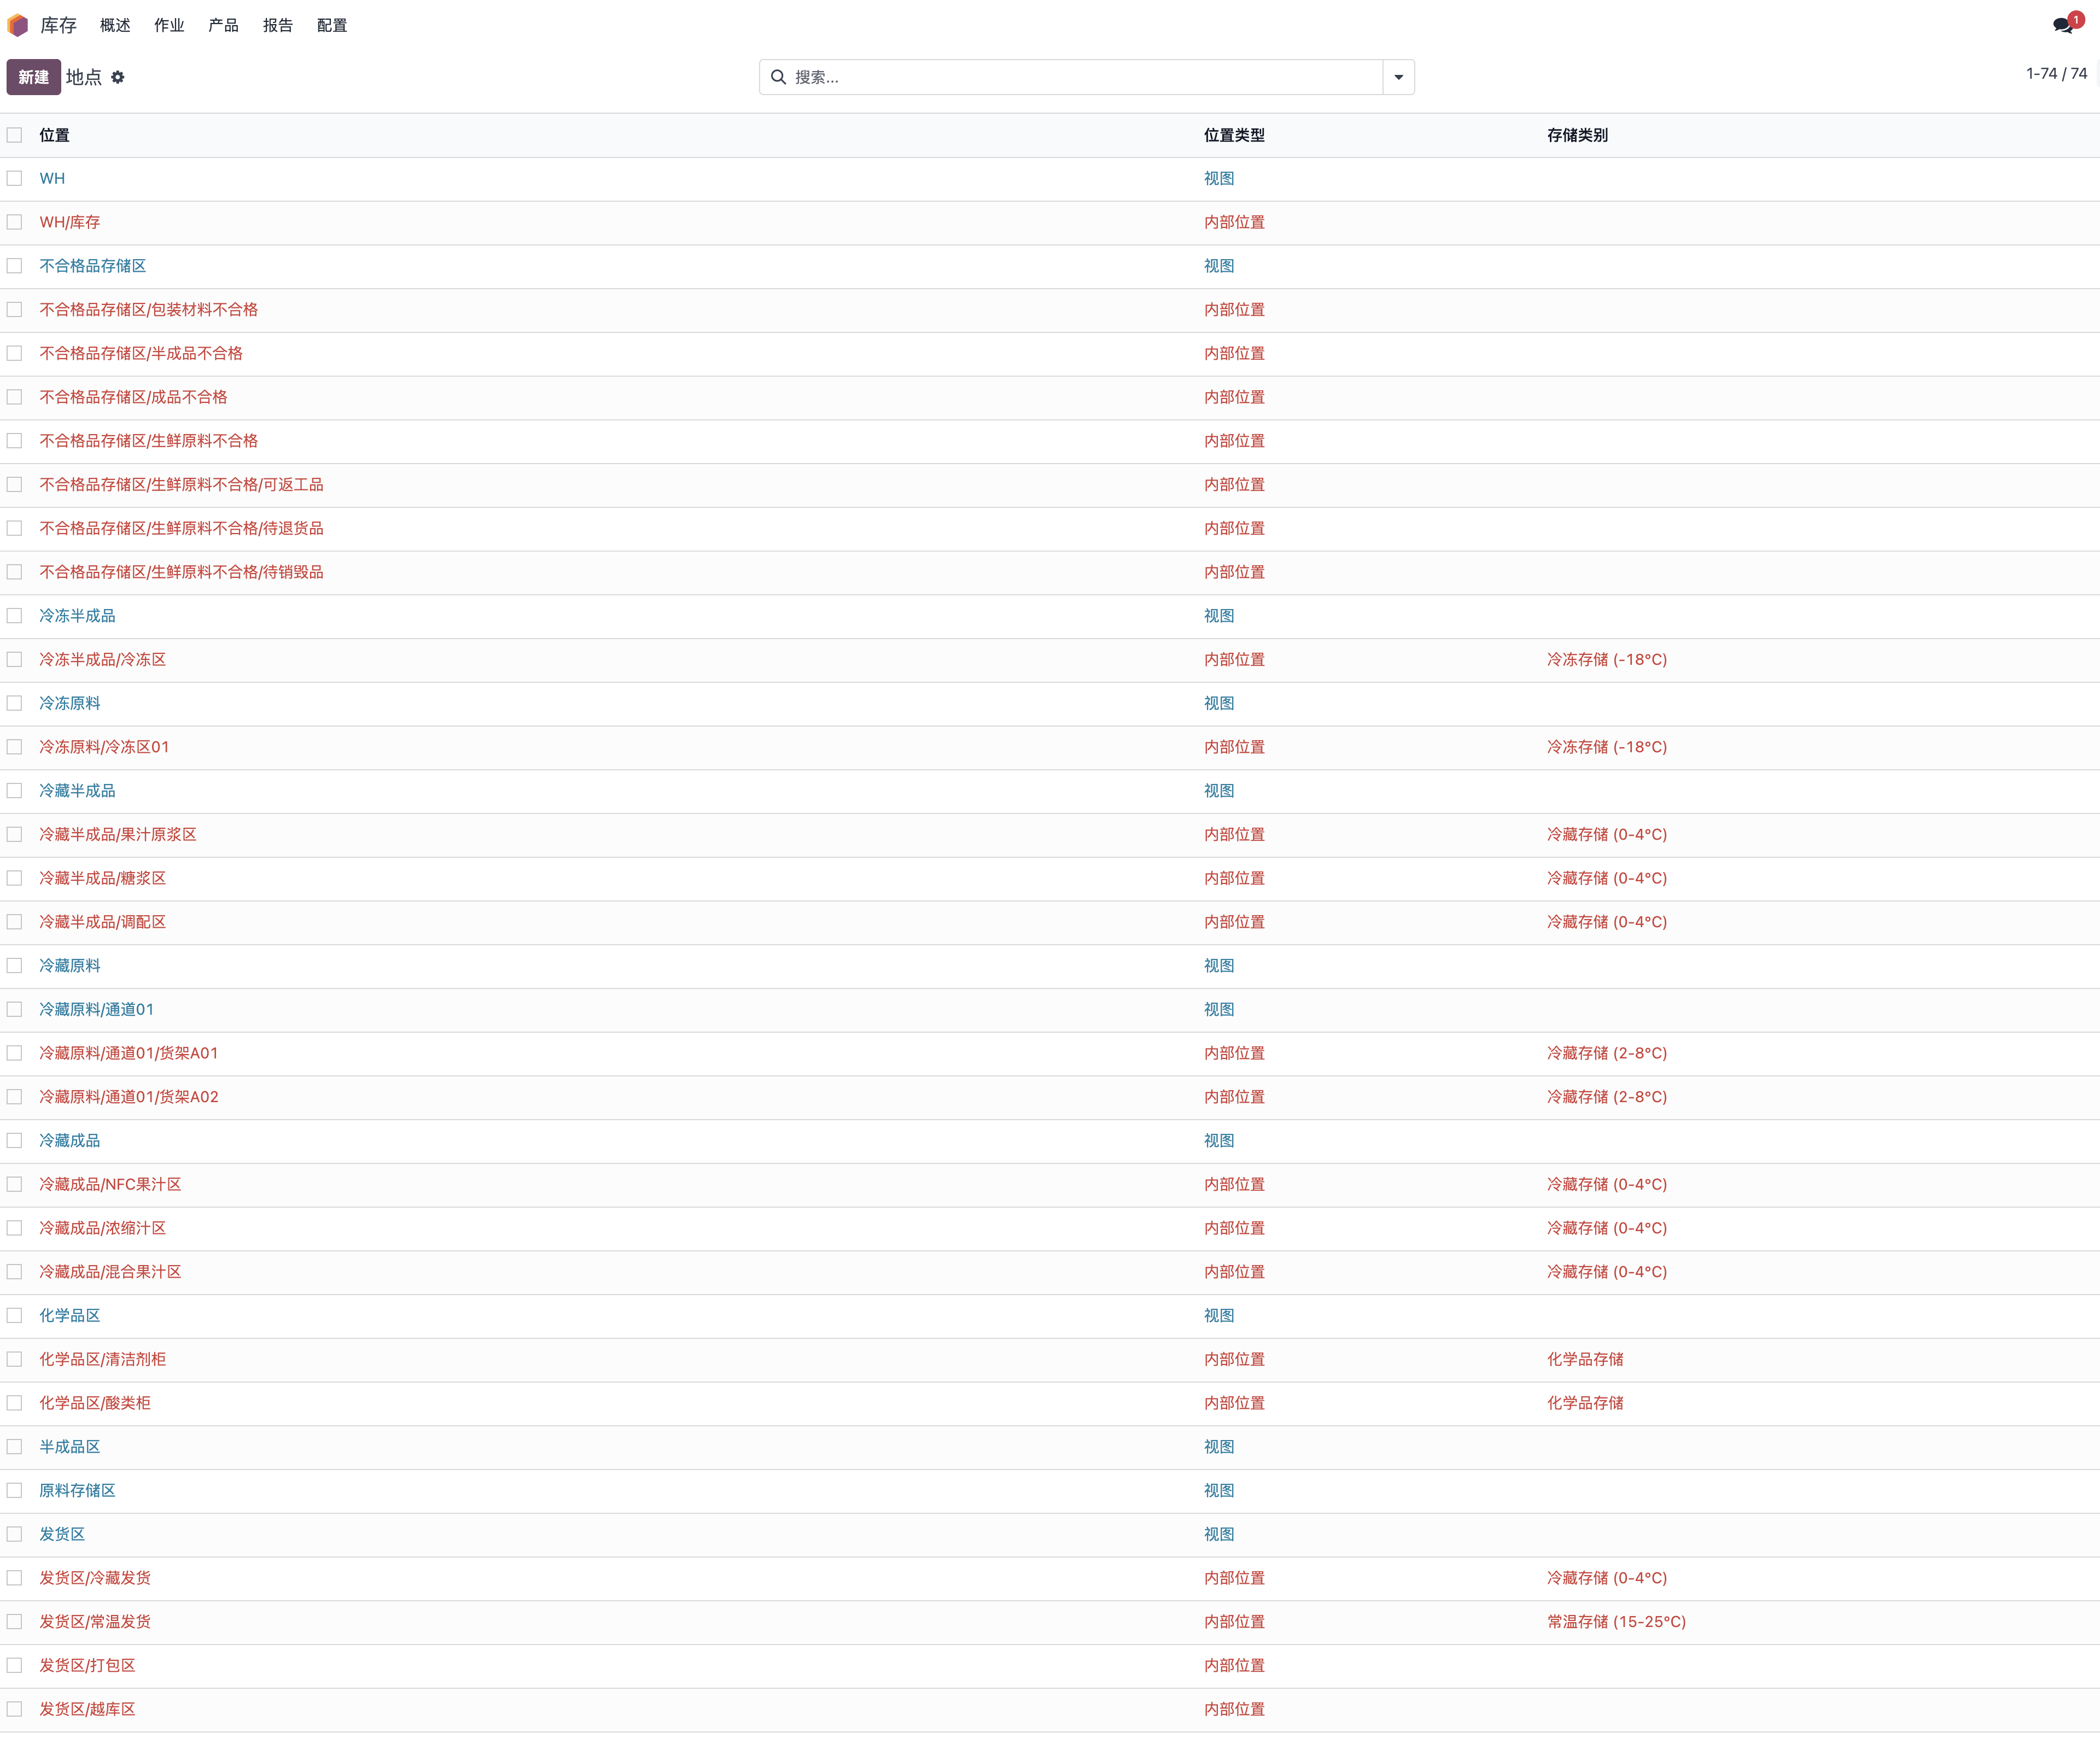Click 常温存储 (15-25°C) category cell
The image size is (2100, 1744).
(1616, 1622)
